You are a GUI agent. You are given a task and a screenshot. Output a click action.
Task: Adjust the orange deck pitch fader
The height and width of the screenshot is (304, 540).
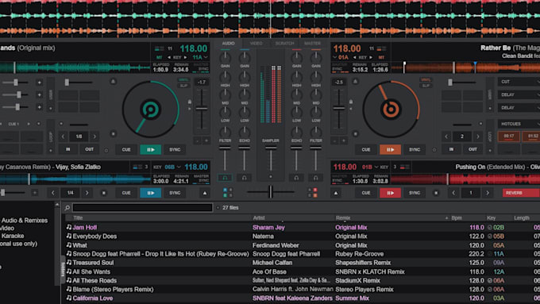click(339, 109)
